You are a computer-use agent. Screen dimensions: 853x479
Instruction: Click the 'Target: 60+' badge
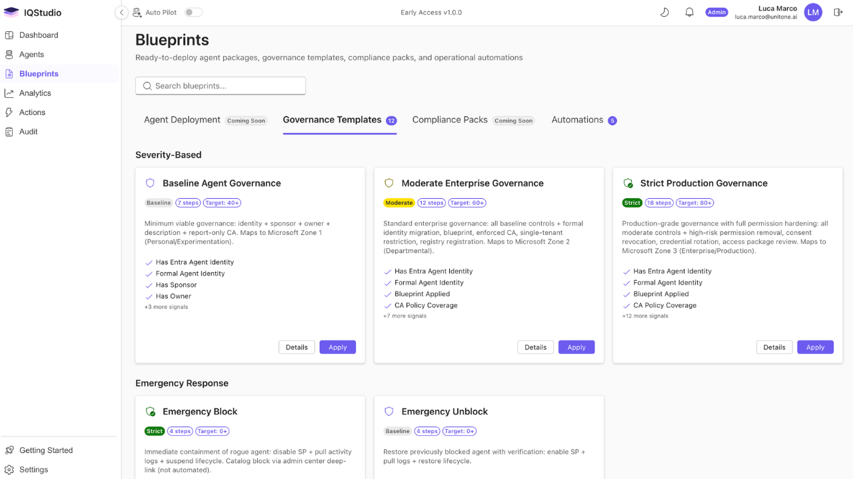[468, 203]
